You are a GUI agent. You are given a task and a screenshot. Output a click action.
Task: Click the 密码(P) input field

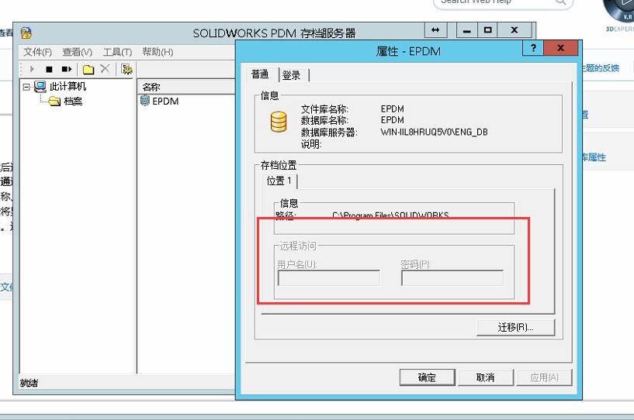[x=452, y=278]
